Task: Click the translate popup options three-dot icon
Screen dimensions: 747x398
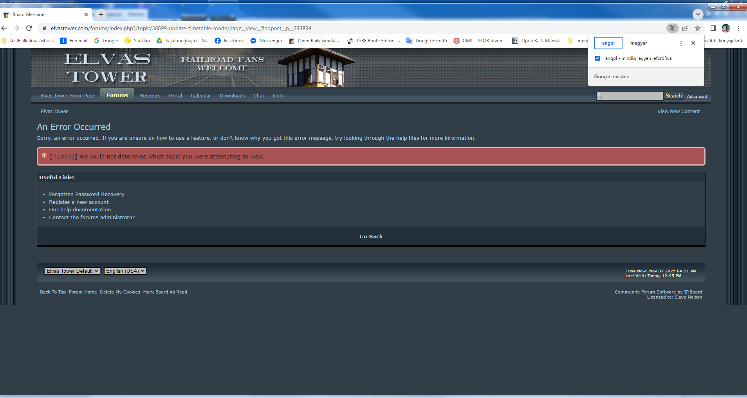Action: [681, 43]
